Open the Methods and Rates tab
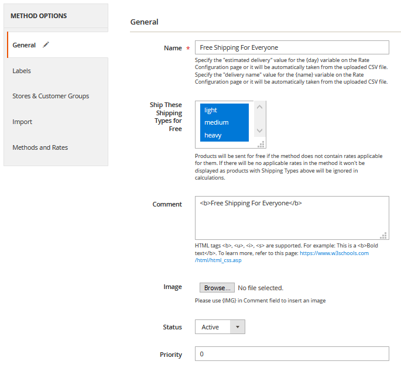This screenshot has width=401, height=368. tap(40, 147)
